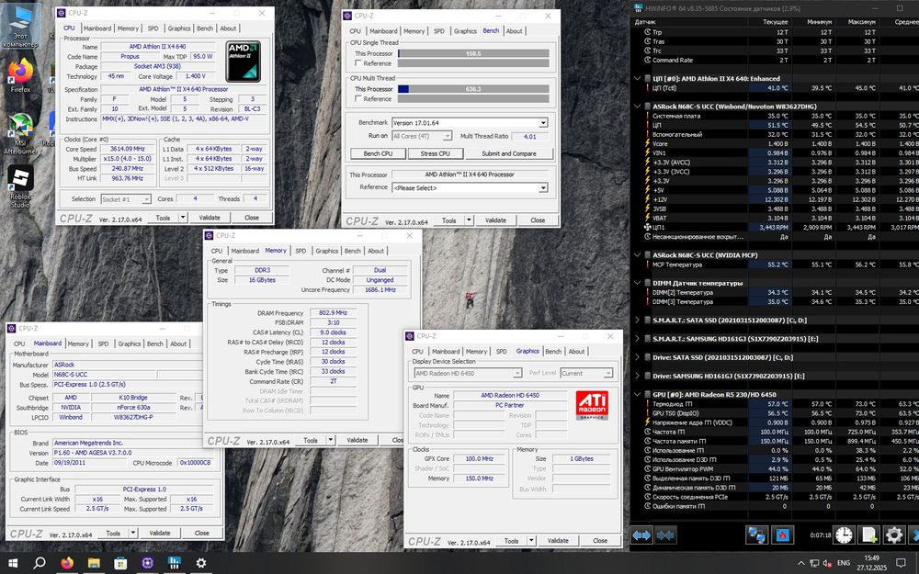The width and height of the screenshot is (919, 574).
Task: Open the Benchmark version dropdown
Action: (543, 123)
